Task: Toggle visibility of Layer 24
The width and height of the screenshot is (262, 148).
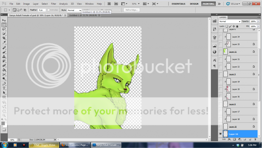Action: (220, 37)
